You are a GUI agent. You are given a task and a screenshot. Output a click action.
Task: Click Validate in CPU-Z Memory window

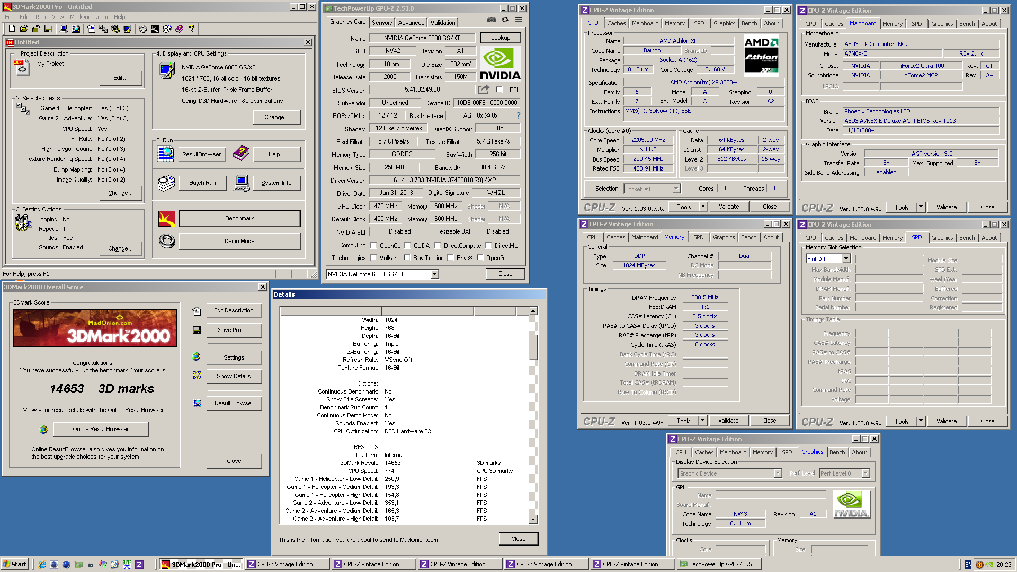point(728,421)
